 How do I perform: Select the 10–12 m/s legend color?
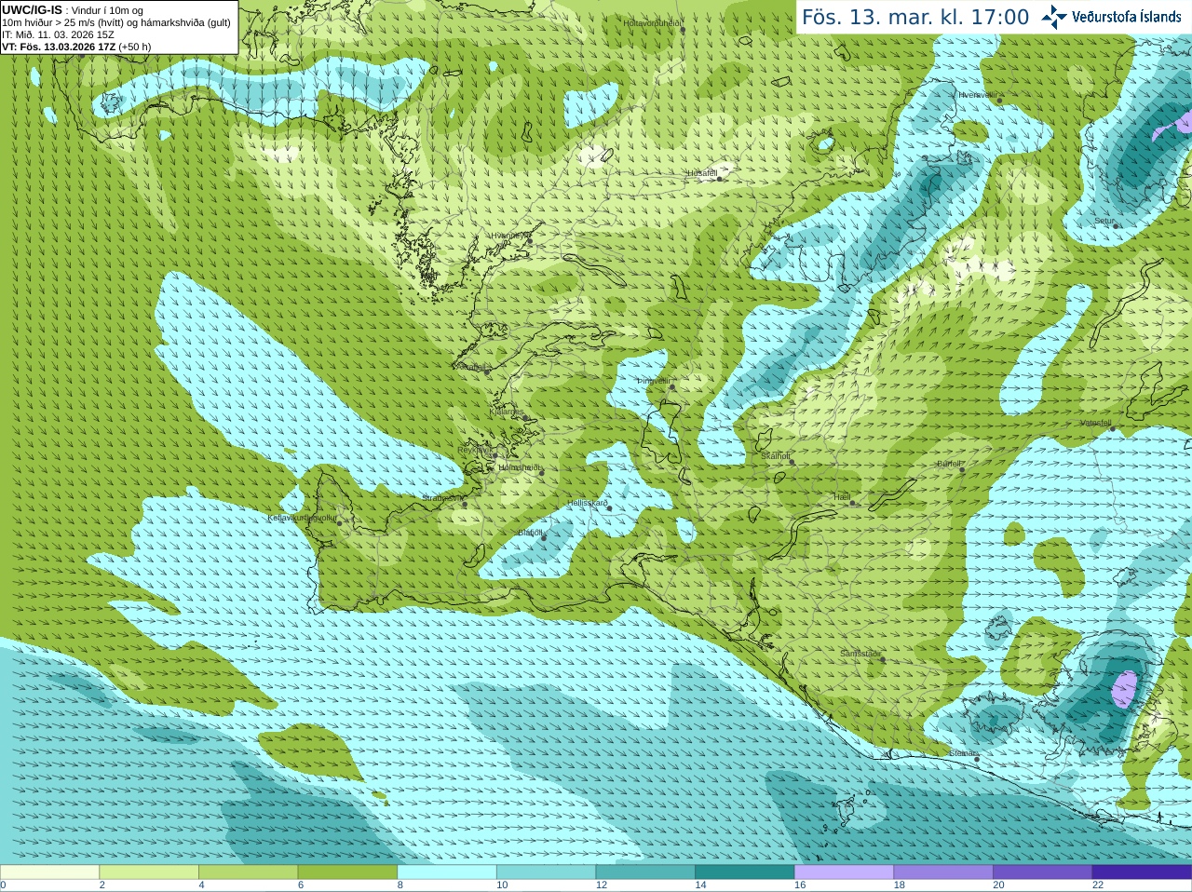(547, 872)
